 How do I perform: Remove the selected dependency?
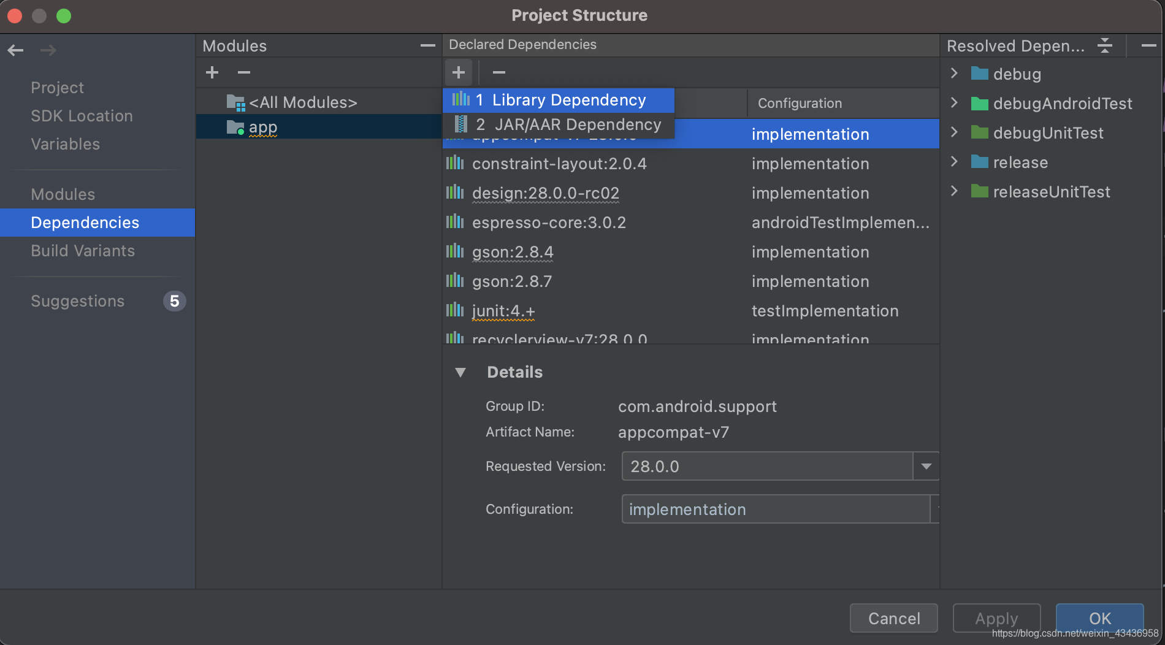pos(499,72)
